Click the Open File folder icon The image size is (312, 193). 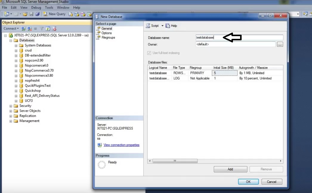coord(25,14)
